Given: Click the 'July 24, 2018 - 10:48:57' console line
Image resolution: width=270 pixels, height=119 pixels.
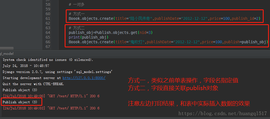Looking at the screenshot, I should tap(26, 66).
